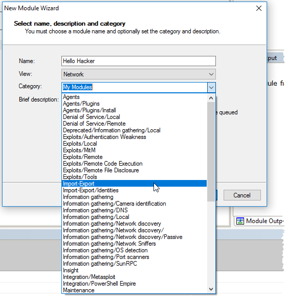Select Information gathering/SunRPC entry
Viewport: 285px width, 300px height.
coord(135,264)
